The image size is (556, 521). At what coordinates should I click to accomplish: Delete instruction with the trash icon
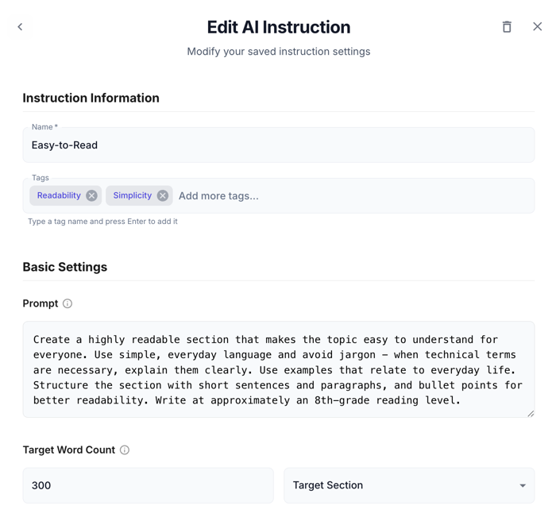tap(507, 26)
